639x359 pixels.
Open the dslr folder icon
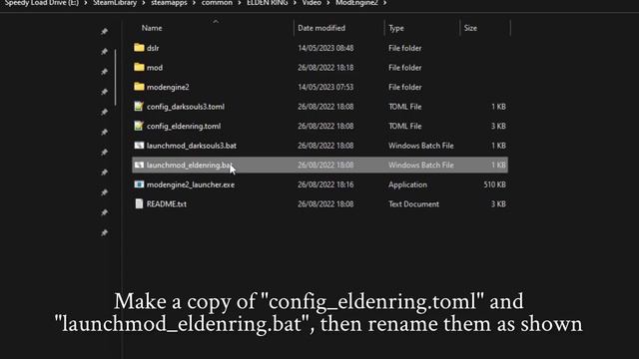139,48
